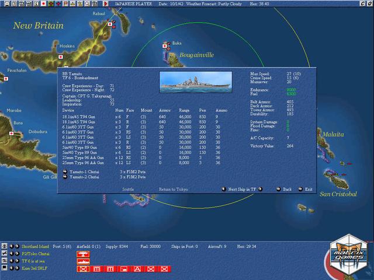Click the Scuttle option for Yamato

pyautogui.click(x=128, y=189)
